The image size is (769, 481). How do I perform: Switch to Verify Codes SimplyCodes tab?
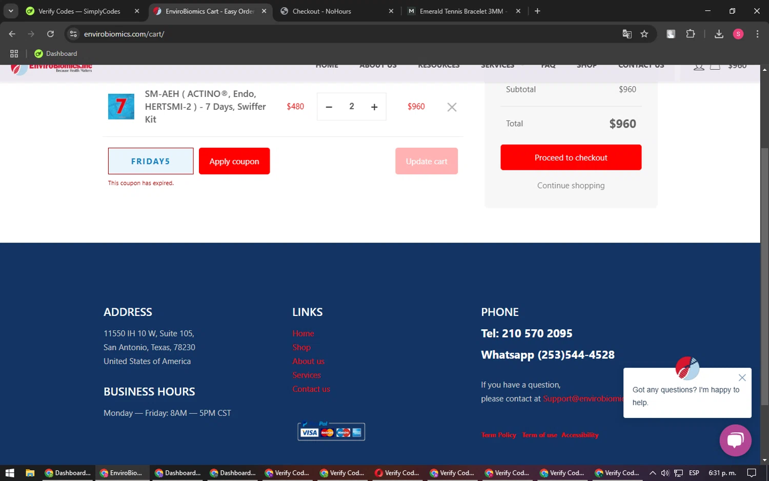[79, 11]
